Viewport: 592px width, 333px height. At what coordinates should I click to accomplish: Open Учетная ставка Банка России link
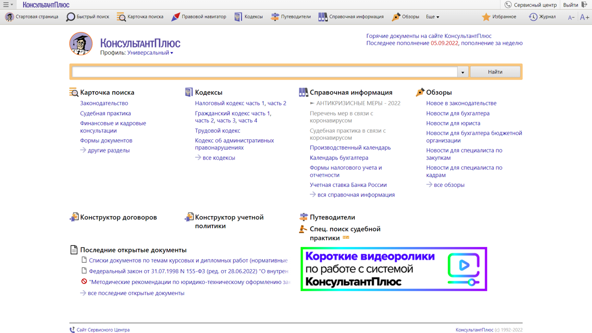coord(348,185)
